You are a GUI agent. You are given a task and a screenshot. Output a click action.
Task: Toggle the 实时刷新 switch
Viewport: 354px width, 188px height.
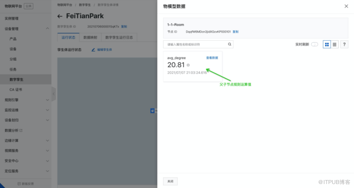[315, 44]
